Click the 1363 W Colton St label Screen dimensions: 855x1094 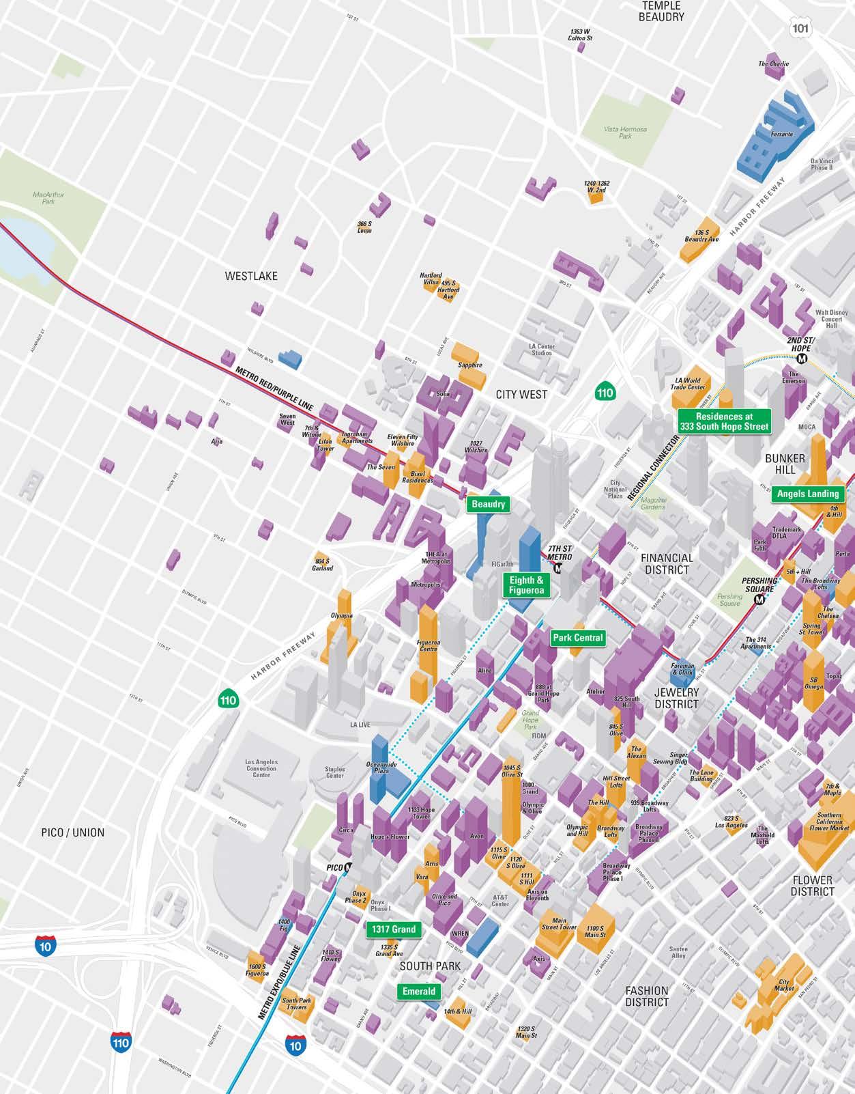click(580, 36)
